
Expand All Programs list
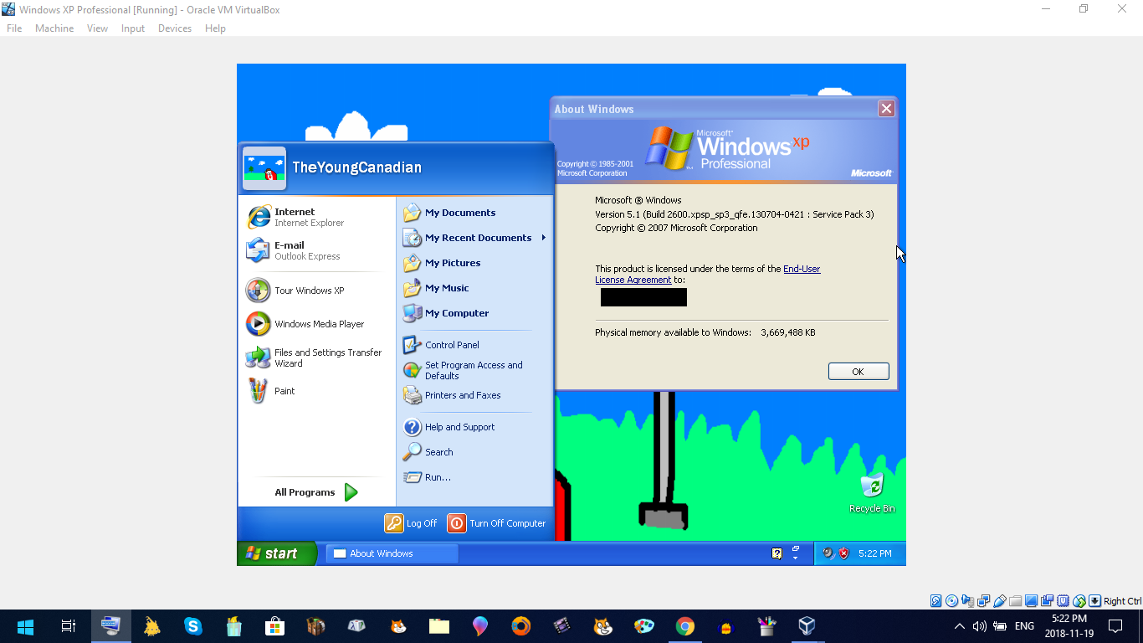pos(316,492)
